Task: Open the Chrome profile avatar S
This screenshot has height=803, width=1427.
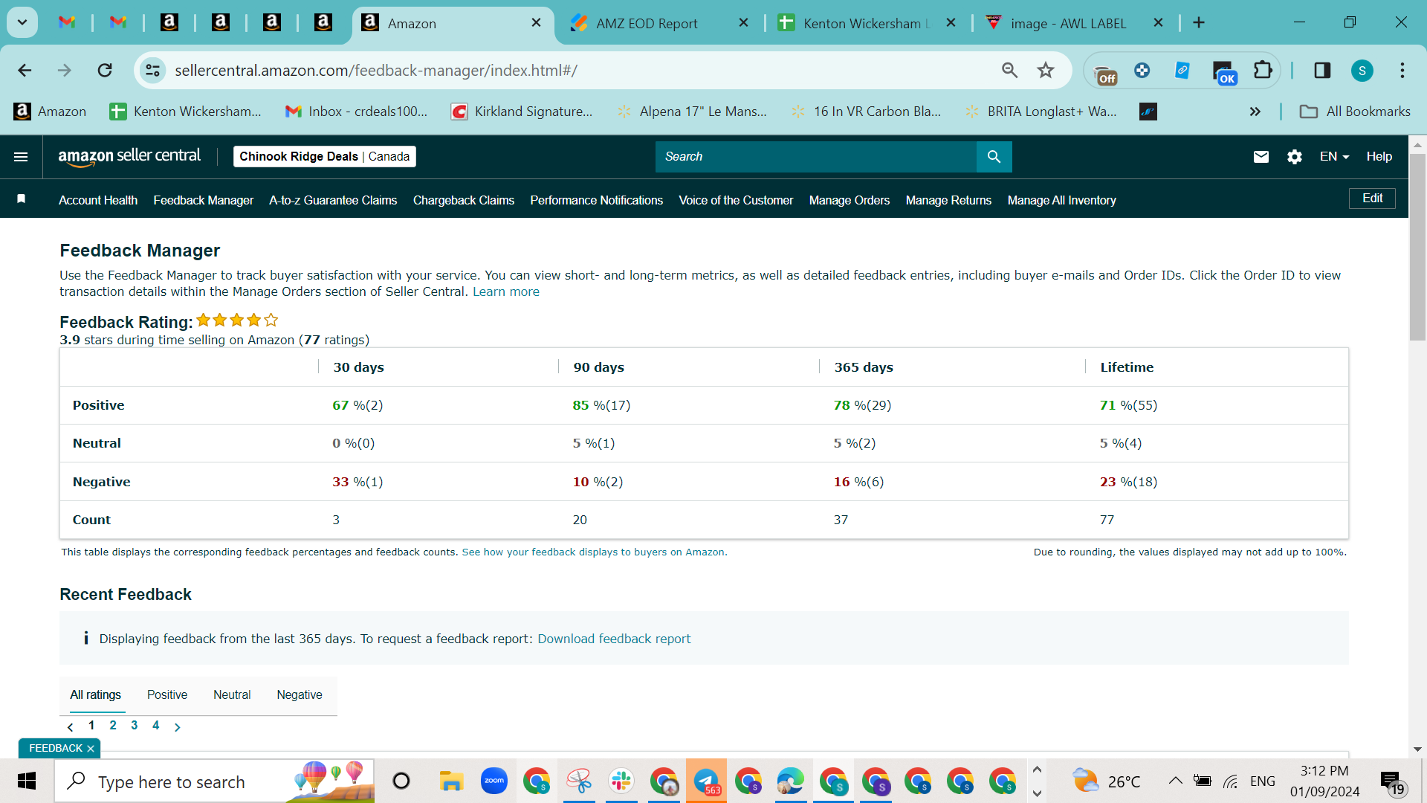Action: pyautogui.click(x=1362, y=71)
